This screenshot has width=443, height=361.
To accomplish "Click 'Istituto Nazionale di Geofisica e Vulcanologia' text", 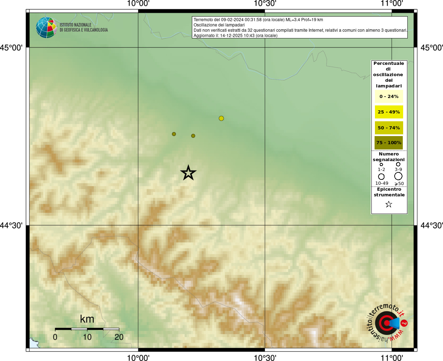I will [x=84, y=27].
